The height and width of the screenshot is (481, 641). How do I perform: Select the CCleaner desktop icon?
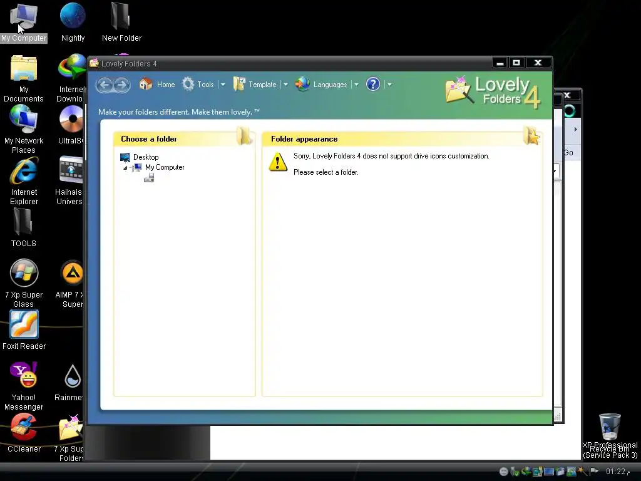point(24,433)
